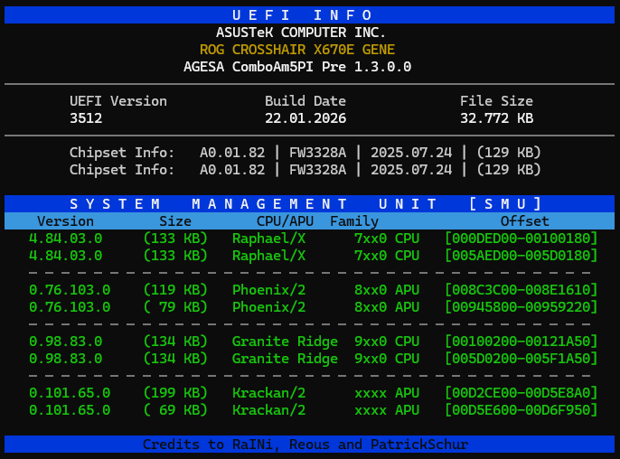This screenshot has height=459, width=620.
Task: Click the Size column header
Action: click(175, 221)
